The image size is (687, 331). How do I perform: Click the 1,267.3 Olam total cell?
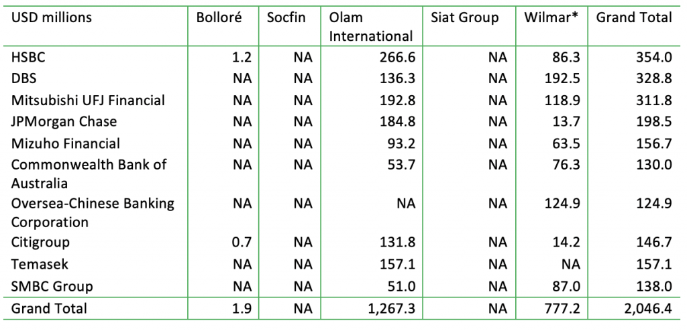pyautogui.click(x=391, y=309)
